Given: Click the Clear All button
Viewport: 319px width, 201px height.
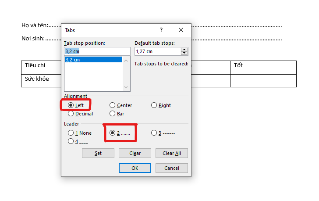Looking at the screenshot, I should [x=172, y=153].
